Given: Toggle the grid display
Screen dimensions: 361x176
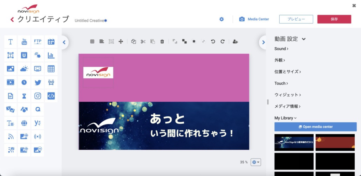Looking at the screenshot, I should [92, 41].
